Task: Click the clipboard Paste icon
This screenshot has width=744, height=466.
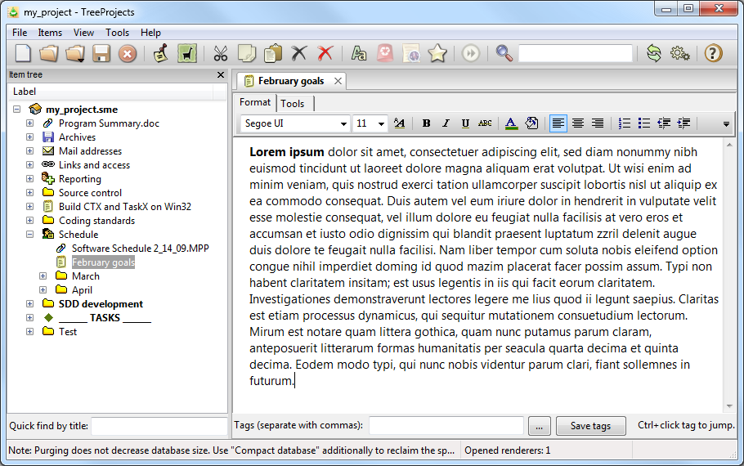Action: point(272,54)
